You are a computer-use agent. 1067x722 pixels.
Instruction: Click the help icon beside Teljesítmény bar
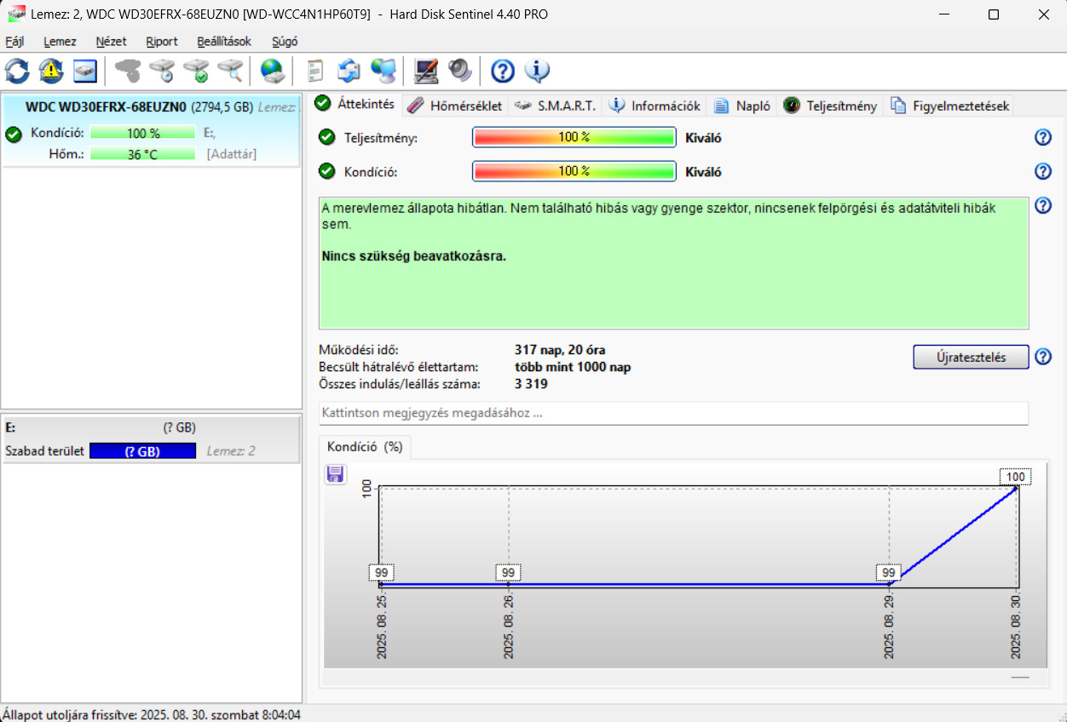(x=1043, y=138)
